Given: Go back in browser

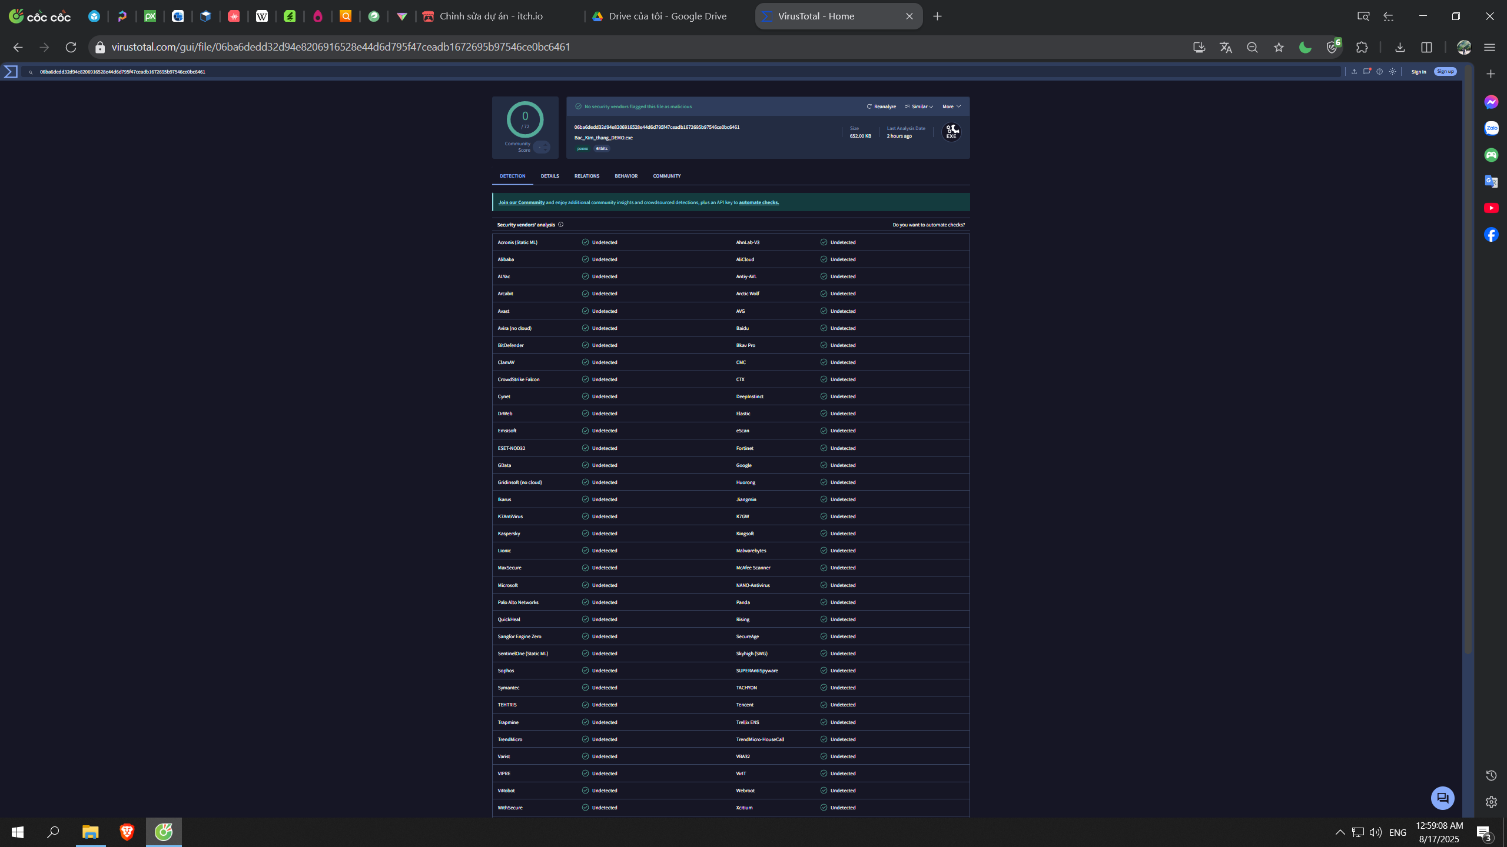Looking at the screenshot, I should pyautogui.click(x=18, y=47).
